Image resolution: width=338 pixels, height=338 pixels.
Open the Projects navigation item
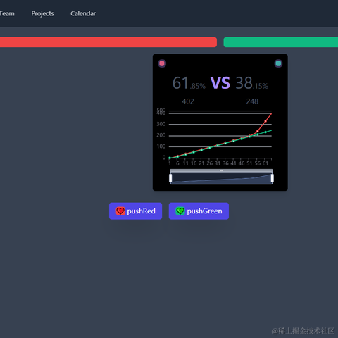(x=42, y=13)
